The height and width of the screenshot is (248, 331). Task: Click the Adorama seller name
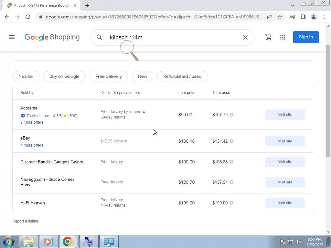point(29,108)
